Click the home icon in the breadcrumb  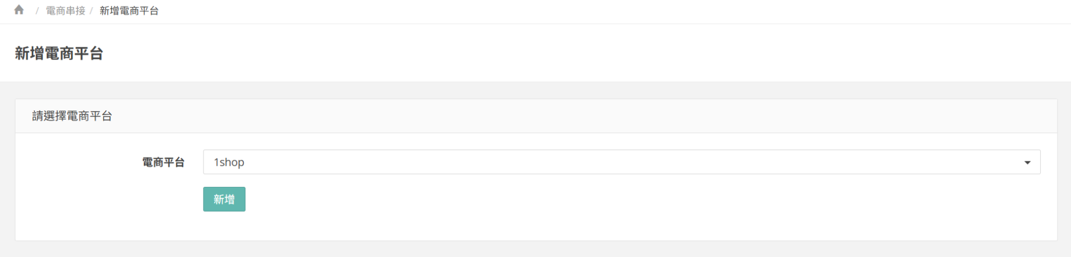(x=19, y=10)
